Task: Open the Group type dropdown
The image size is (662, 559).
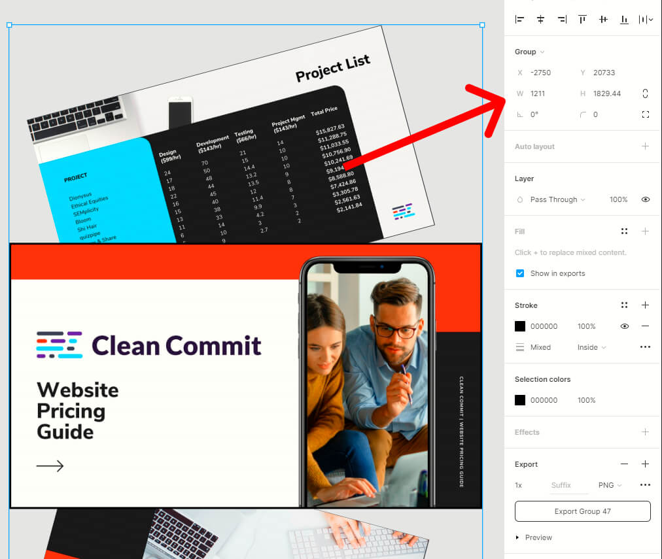Action: click(x=529, y=52)
